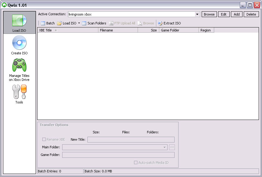Click the Extract ISO toolbar icon
262x177 pixels.
coord(160,23)
